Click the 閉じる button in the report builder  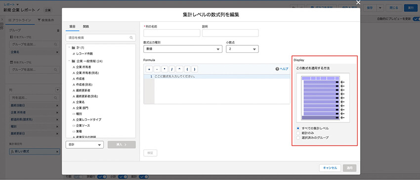(x=393, y=8)
